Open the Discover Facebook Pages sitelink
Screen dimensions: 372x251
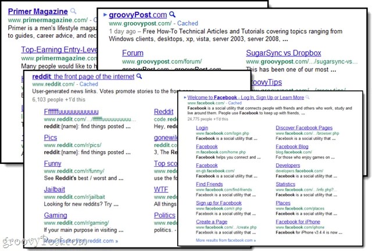(x=304, y=128)
